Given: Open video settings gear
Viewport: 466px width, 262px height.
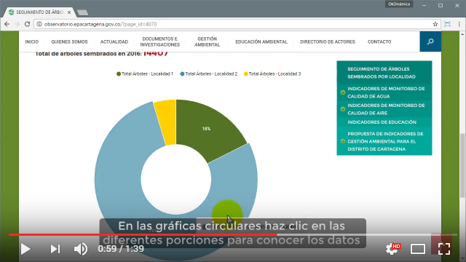Looking at the screenshot, I should coord(392,249).
